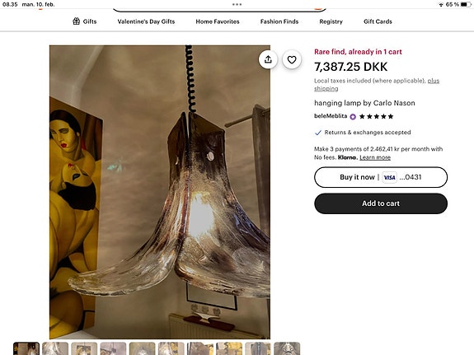Select the first lamp thumbnail

[26, 348]
